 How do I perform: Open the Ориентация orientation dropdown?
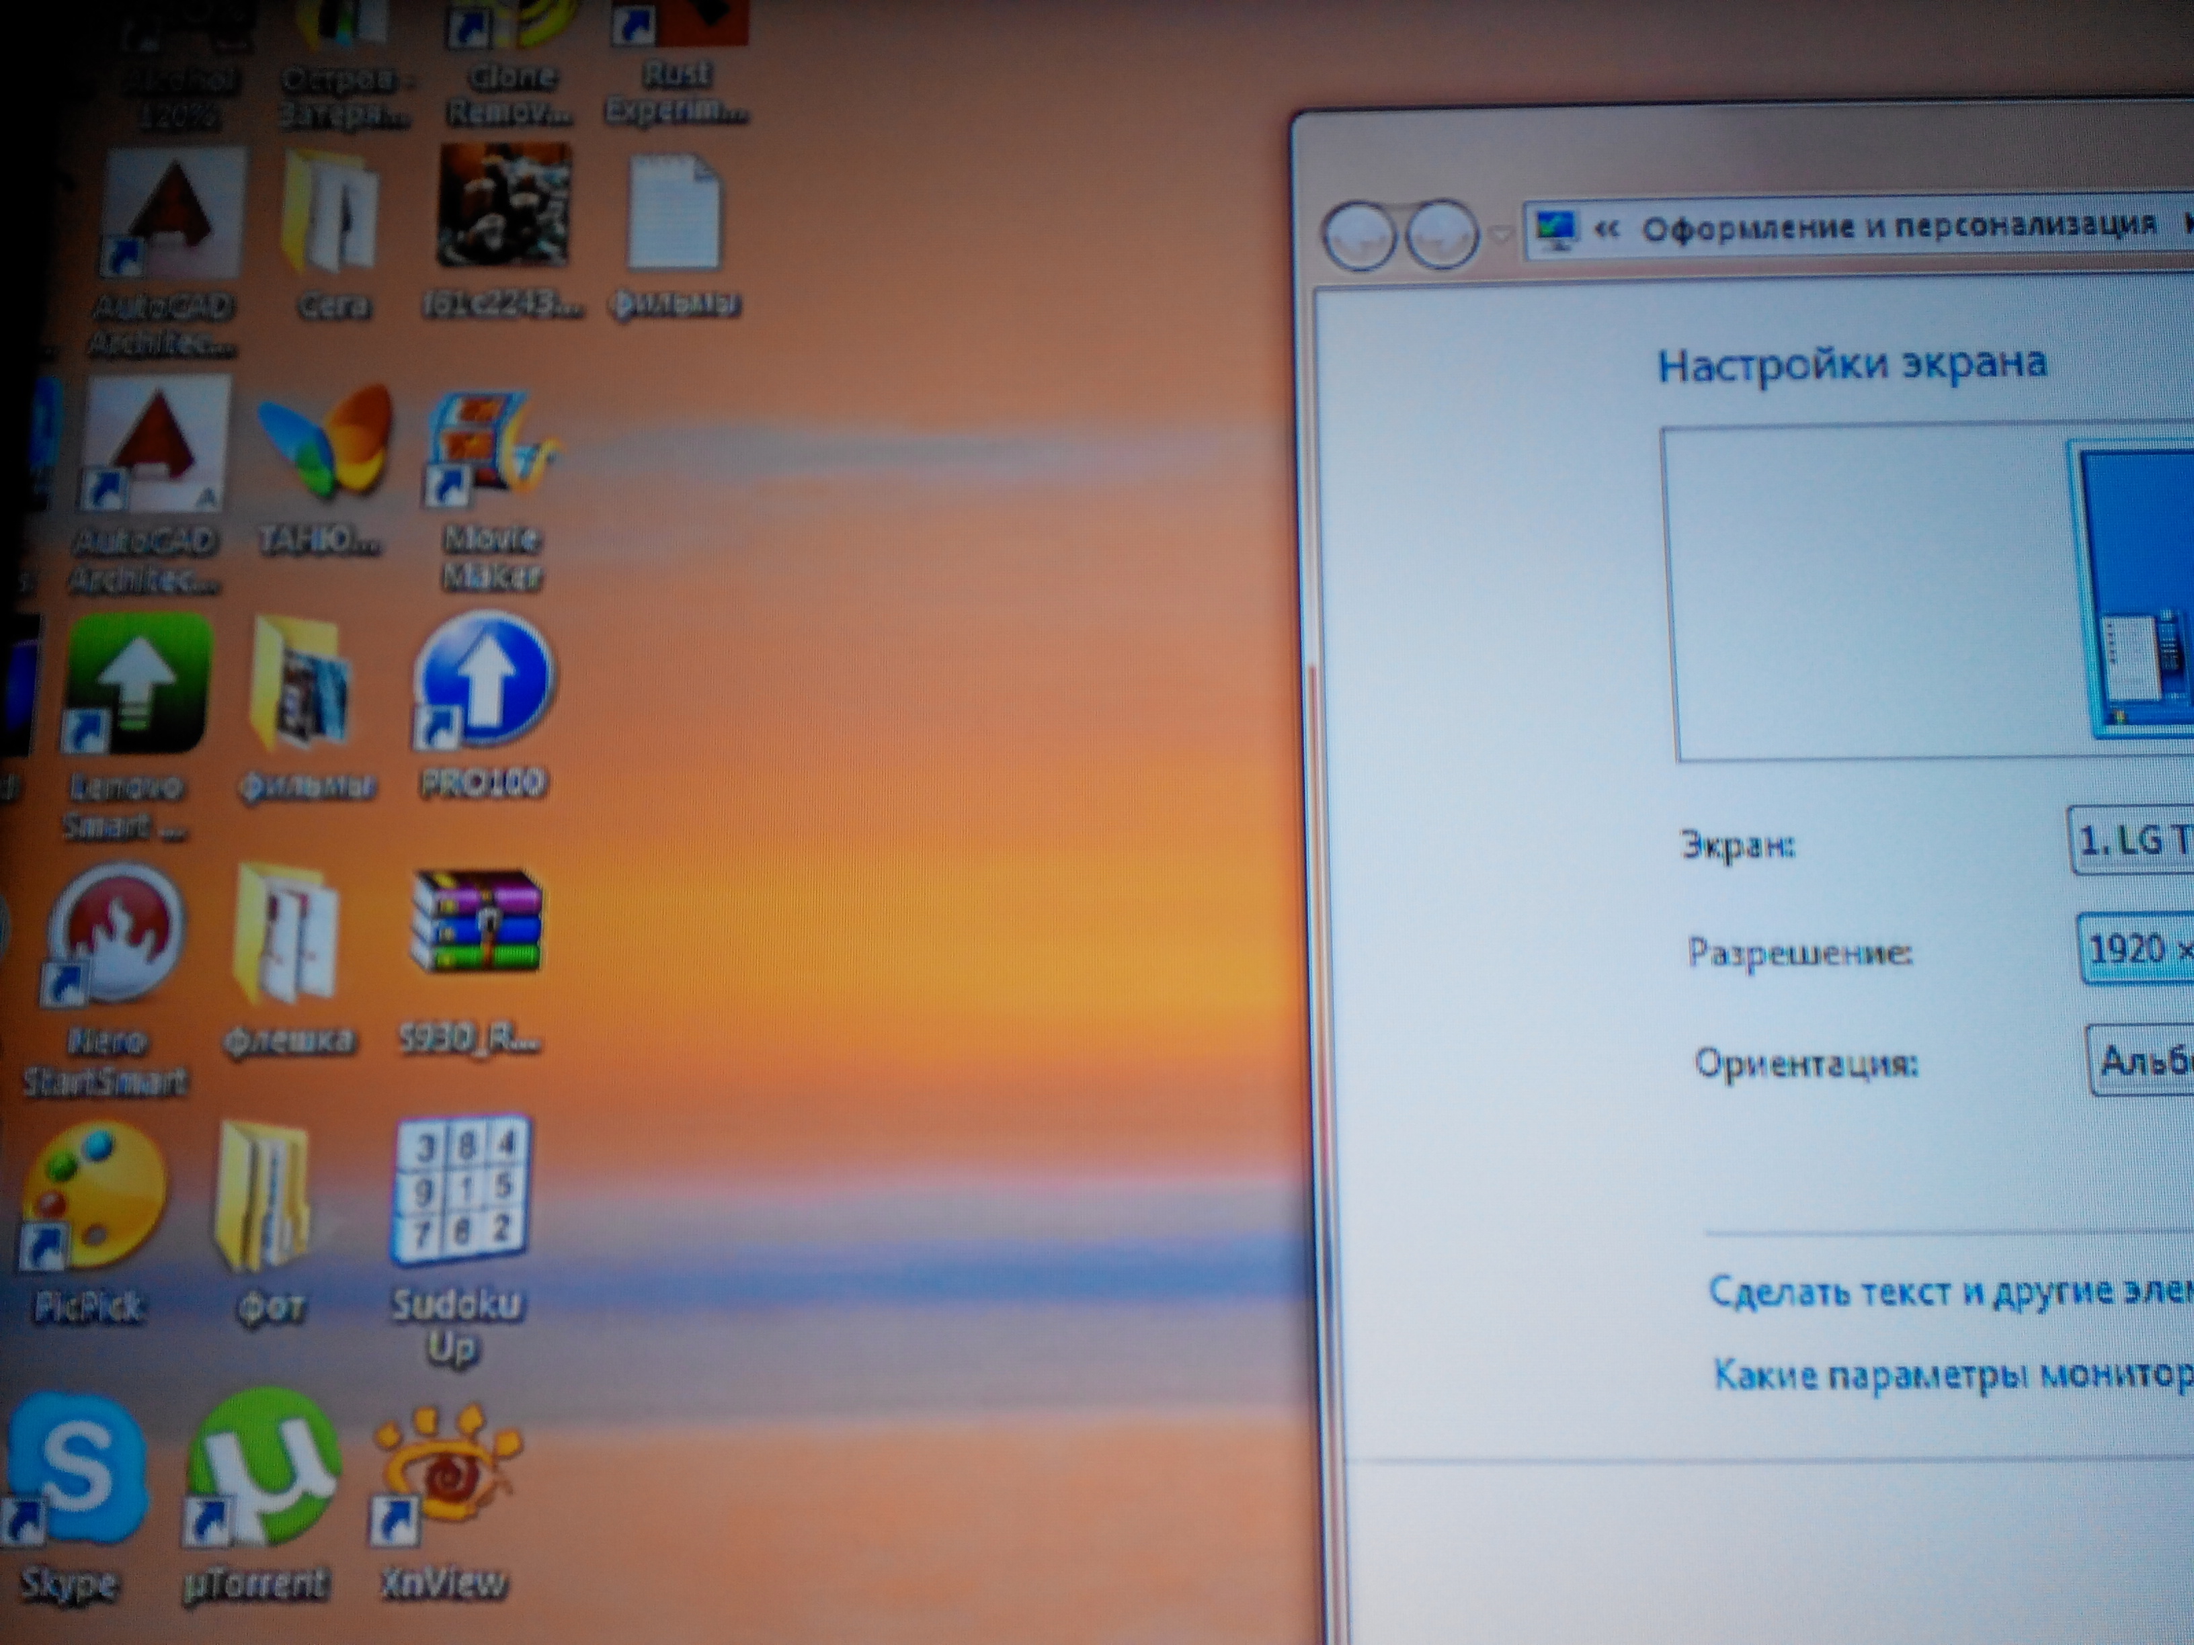click(x=2142, y=1062)
